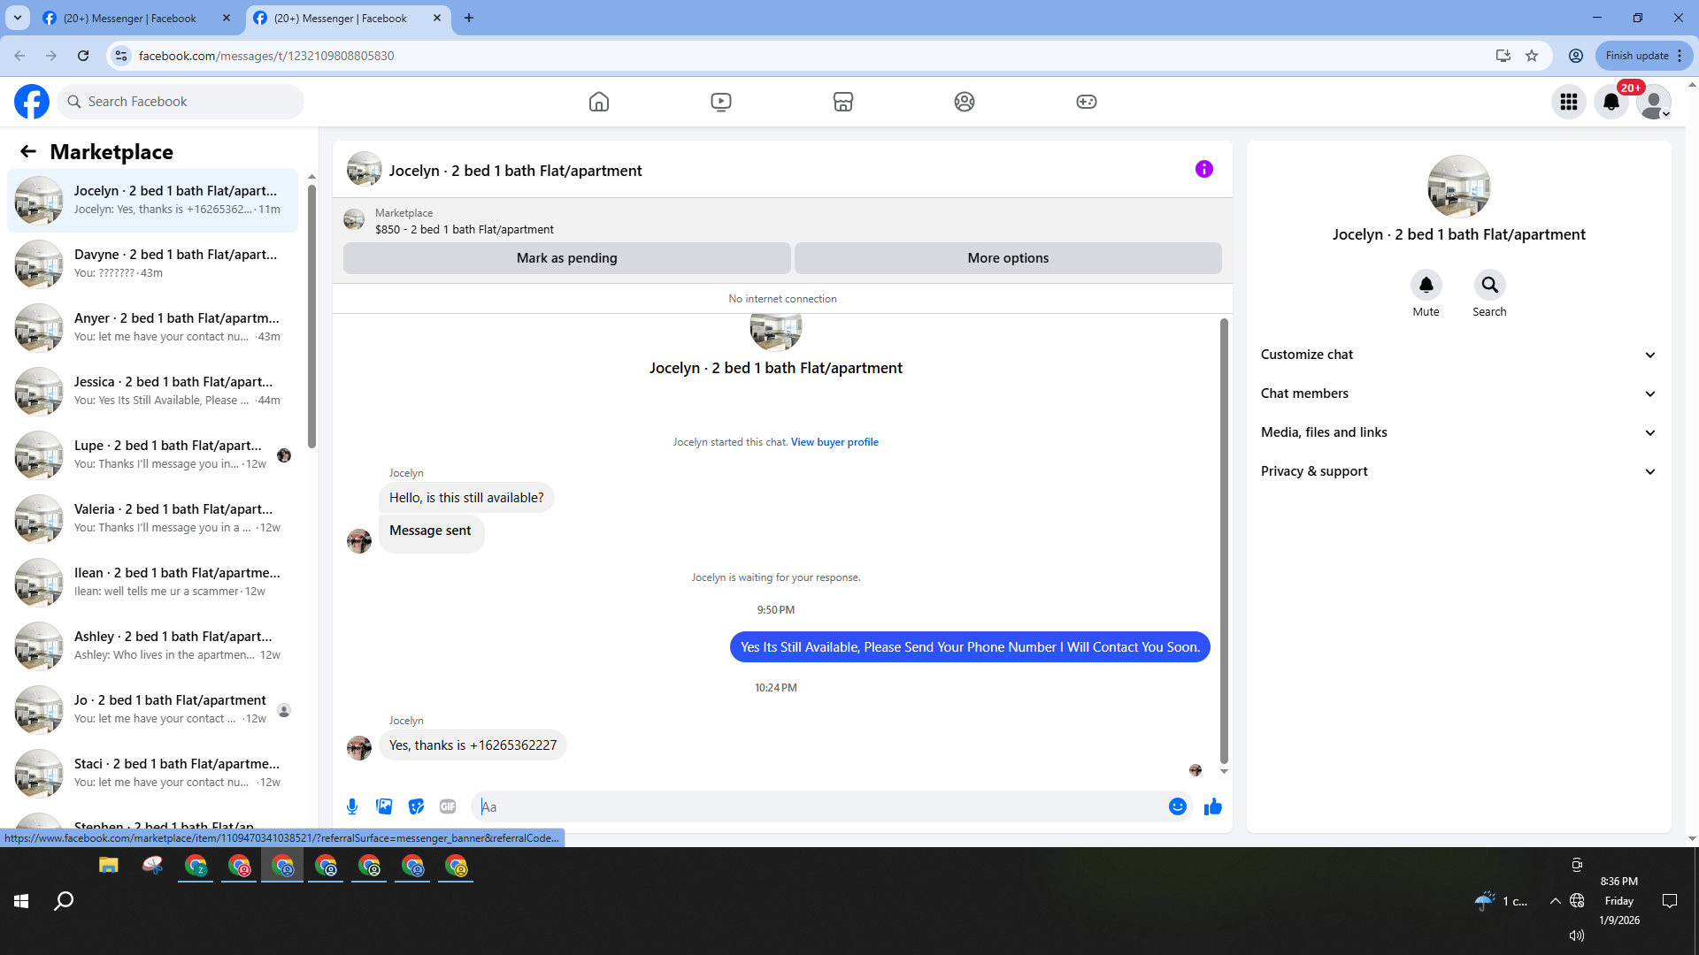Switch to first Messenger browser tab

(x=128, y=18)
